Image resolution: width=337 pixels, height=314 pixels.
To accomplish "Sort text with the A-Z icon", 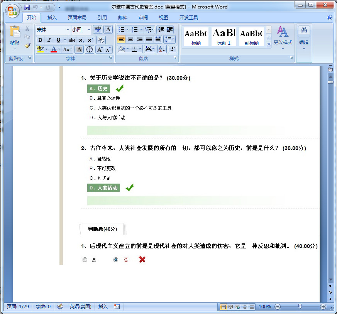I will point(162,49).
